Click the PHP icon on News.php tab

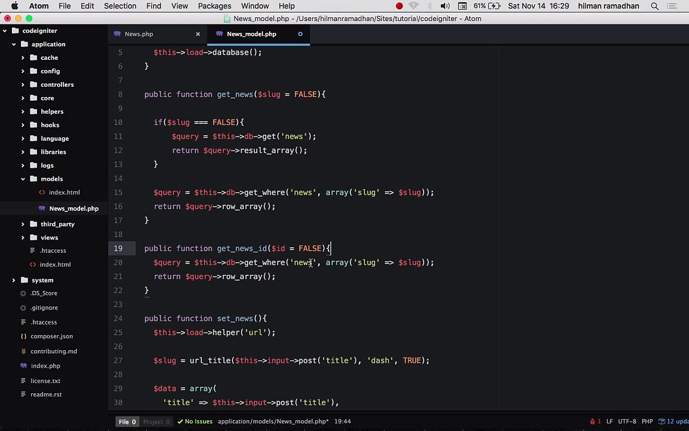(x=117, y=34)
